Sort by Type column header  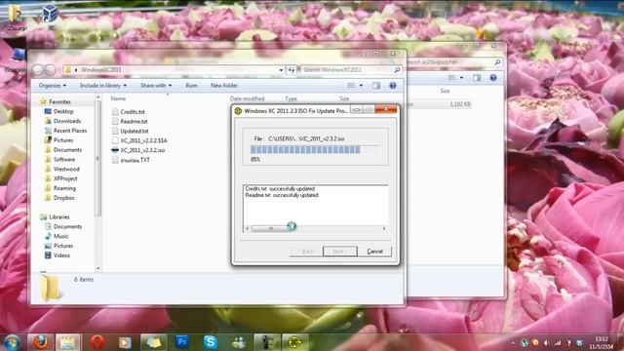[291, 98]
